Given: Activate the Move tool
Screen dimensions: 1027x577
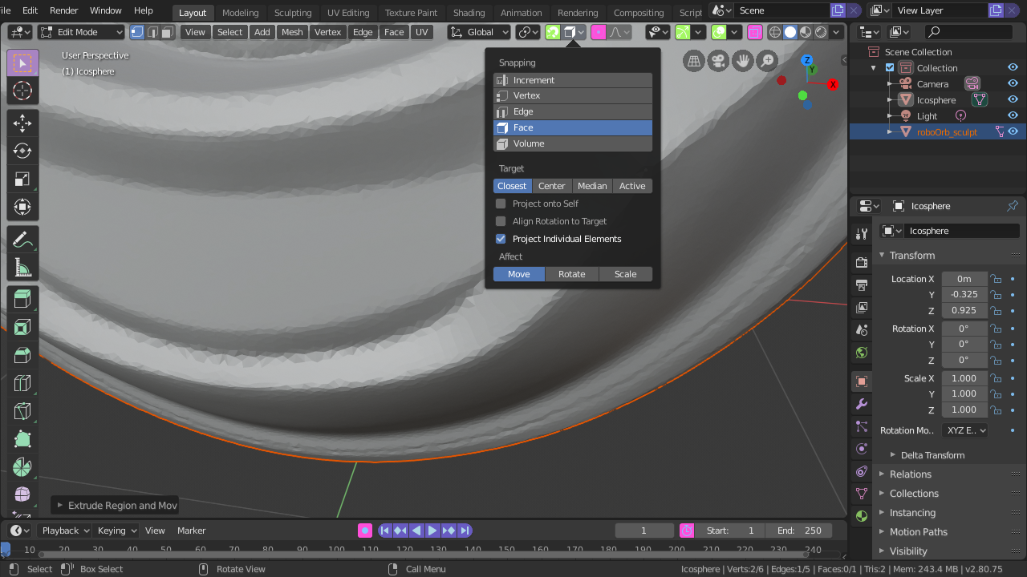Looking at the screenshot, I should pos(22,123).
